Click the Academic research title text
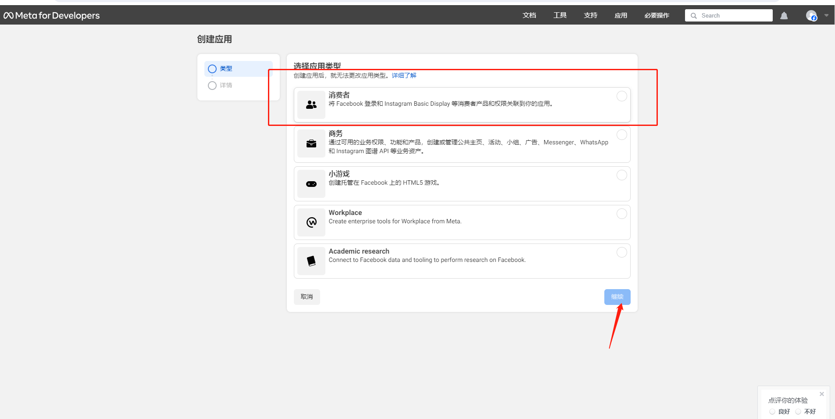 359,251
